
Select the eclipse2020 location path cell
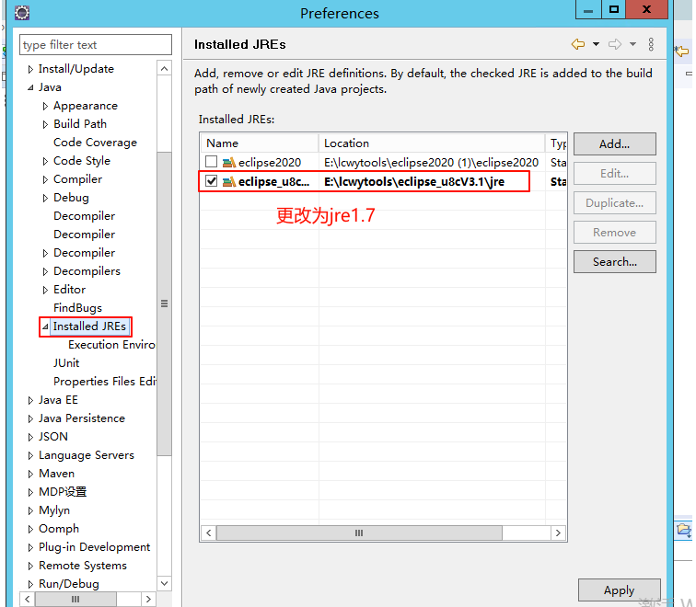[x=431, y=162]
